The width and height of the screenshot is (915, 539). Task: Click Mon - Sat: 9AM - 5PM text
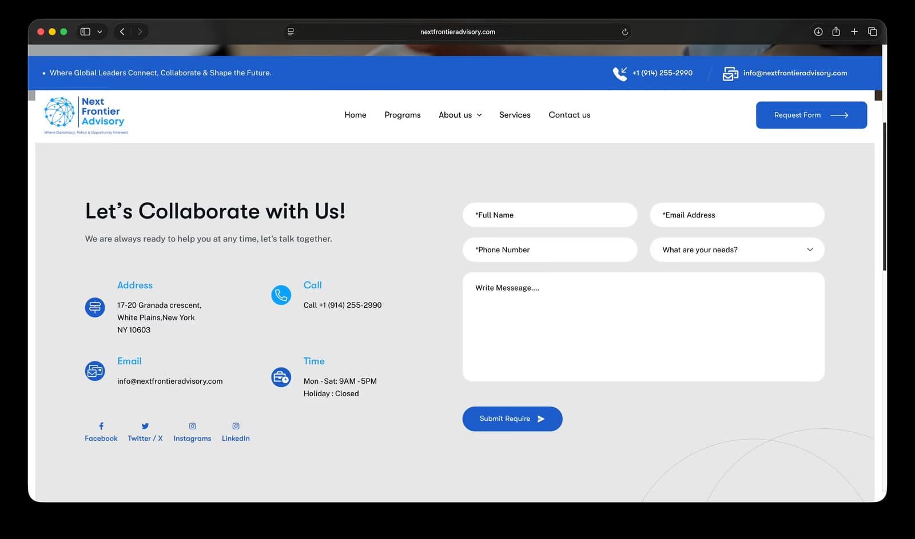(340, 381)
